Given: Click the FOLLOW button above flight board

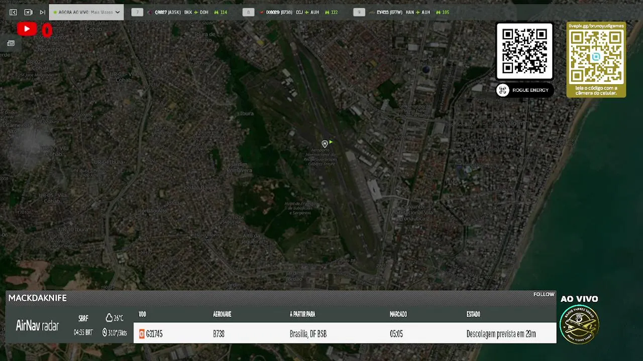Looking at the screenshot, I should [544, 294].
